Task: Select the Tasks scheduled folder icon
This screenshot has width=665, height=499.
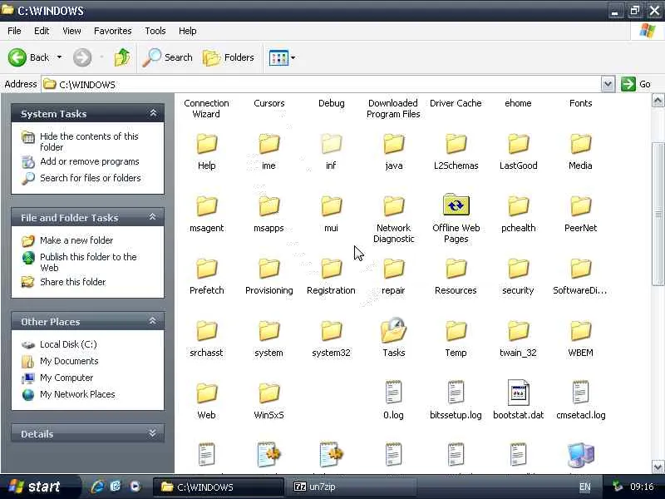Action: pos(393,329)
